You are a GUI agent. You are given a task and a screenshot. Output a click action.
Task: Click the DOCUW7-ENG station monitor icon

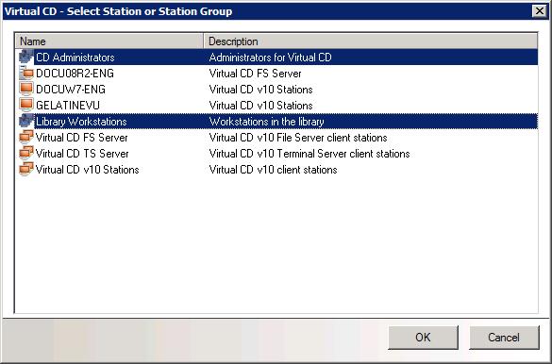[26, 89]
